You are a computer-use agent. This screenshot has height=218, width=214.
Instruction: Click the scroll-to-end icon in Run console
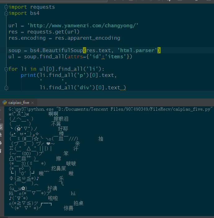[1, 135]
